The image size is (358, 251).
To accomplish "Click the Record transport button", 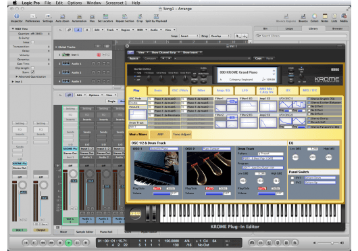I will click(x=86, y=242).
